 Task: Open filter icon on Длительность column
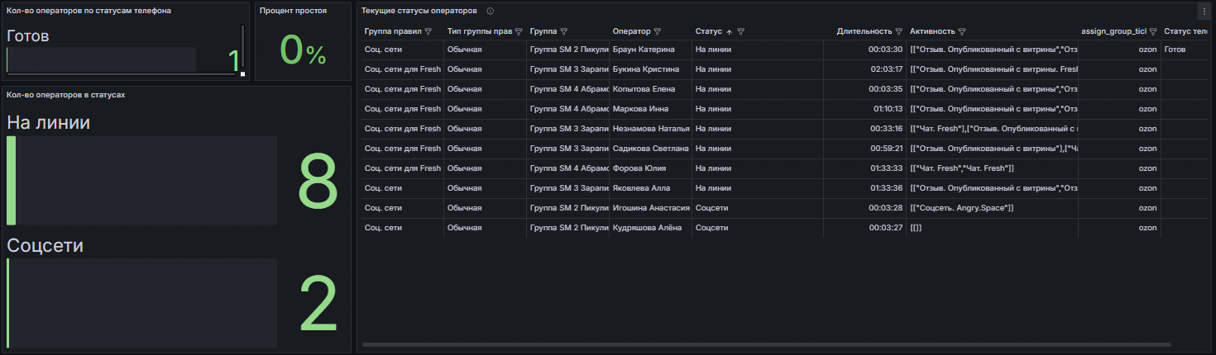click(899, 31)
